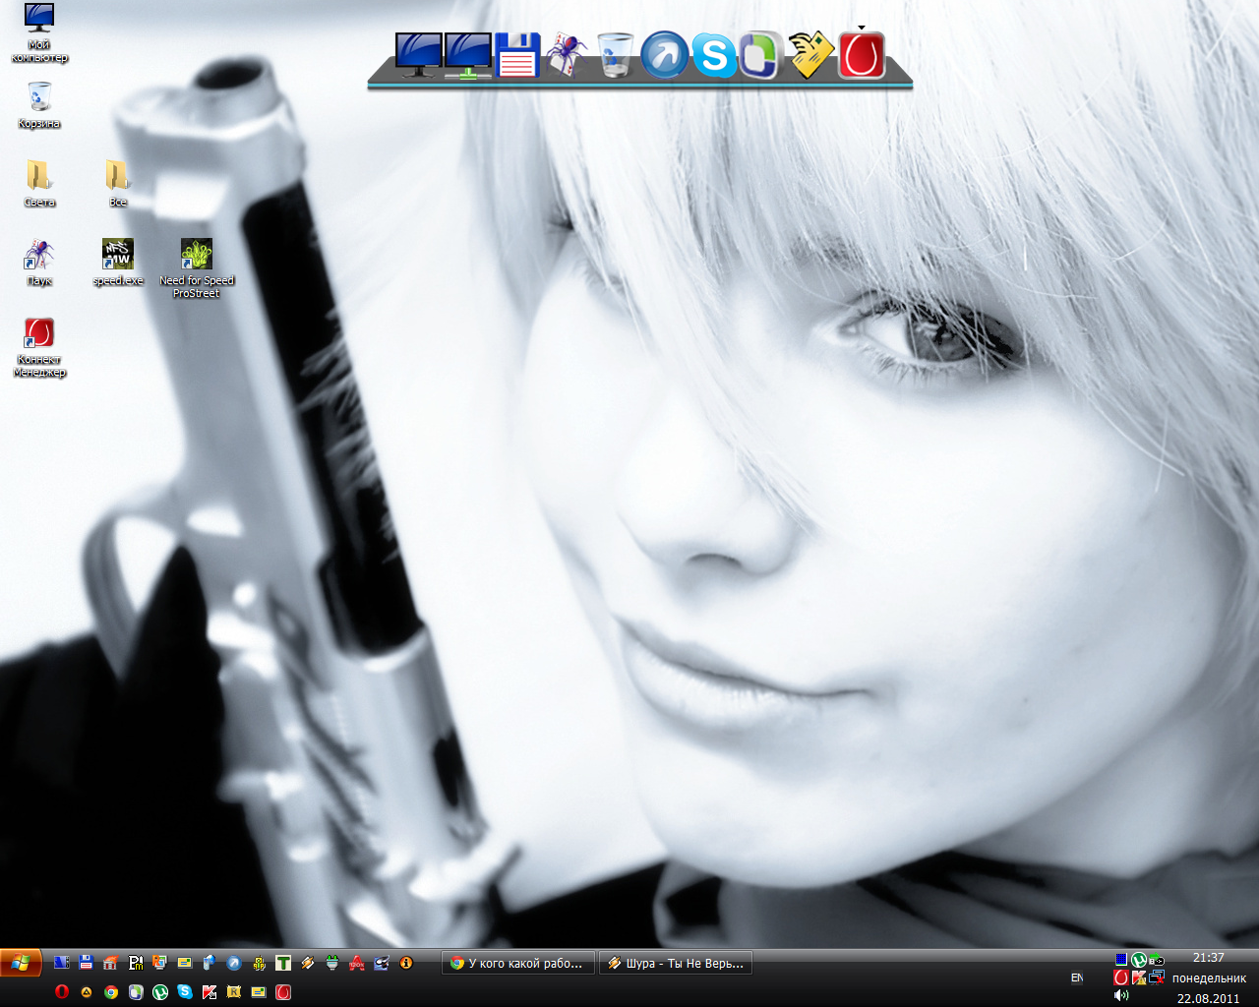Click the Windows Start button
The image size is (1259, 1007).
coord(21,963)
